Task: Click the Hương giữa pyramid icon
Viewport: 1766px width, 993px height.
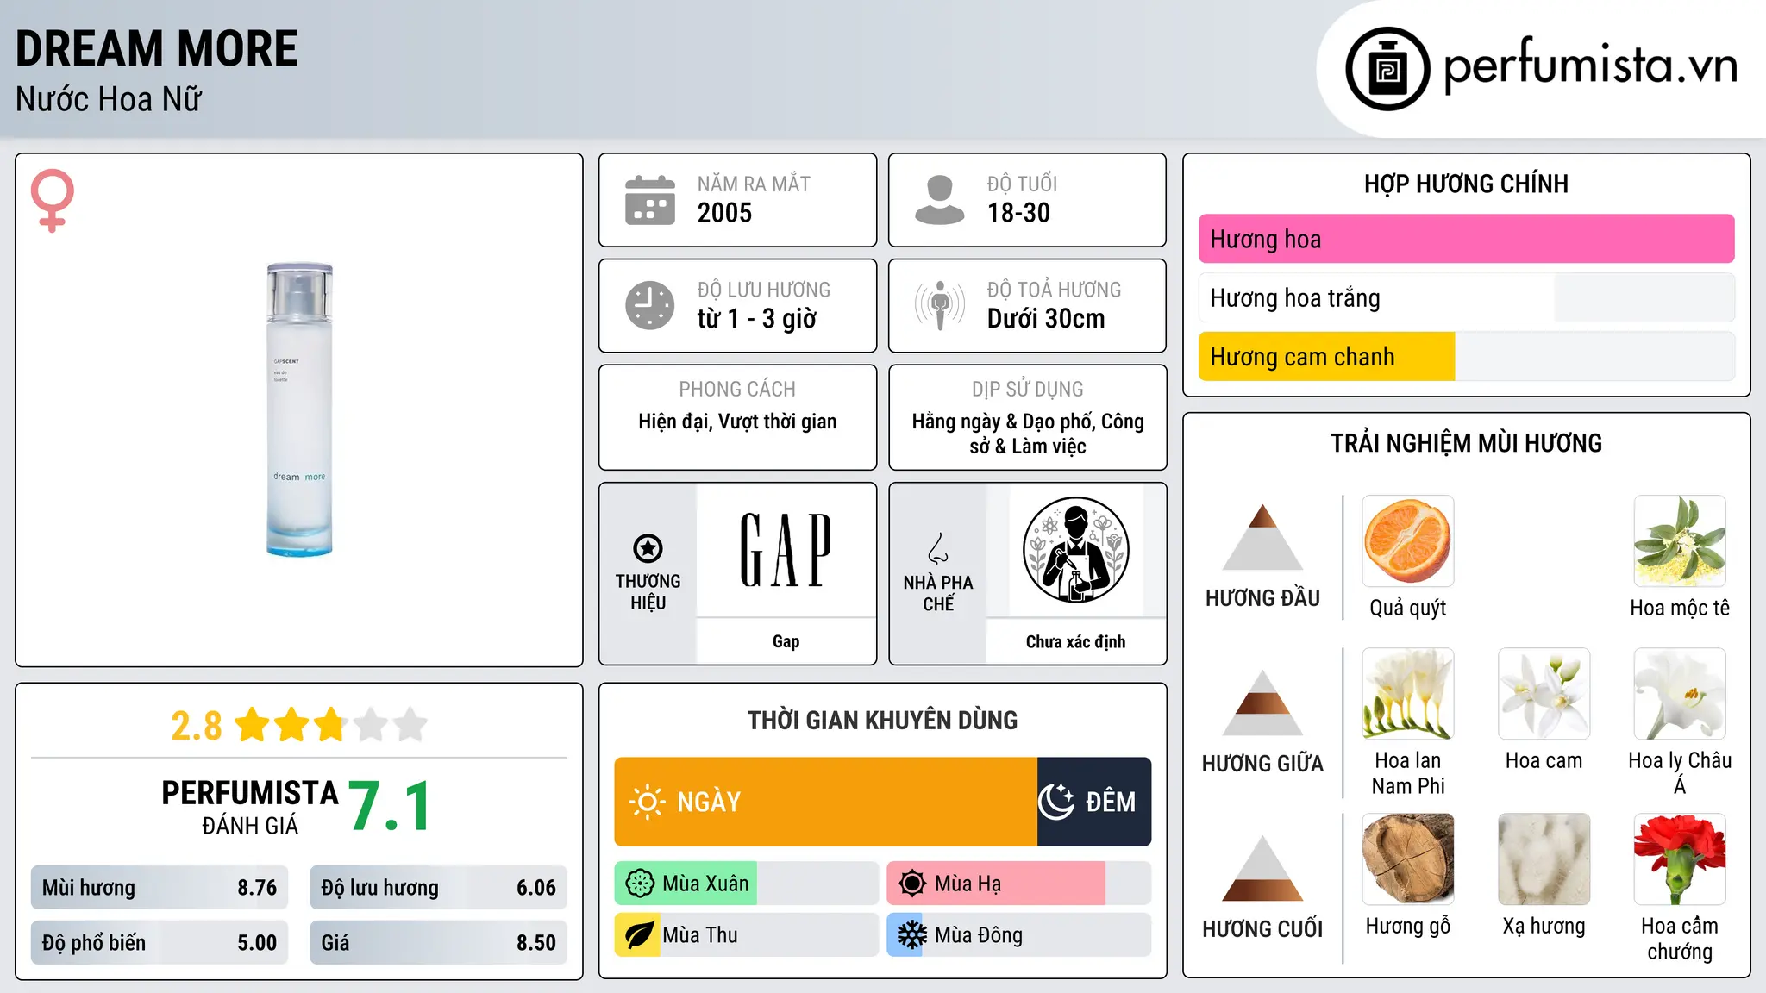Action: [x=1262, y=703]
